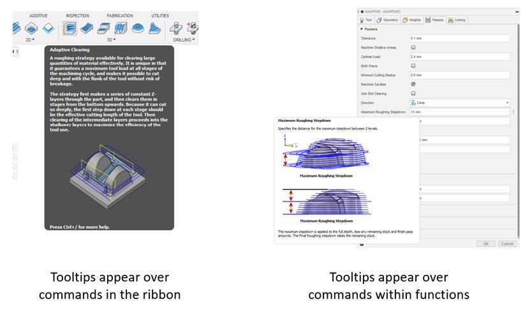Open the INSPECTION ribbon tab
Screen dimensions: 530x315
click(77, 16)
